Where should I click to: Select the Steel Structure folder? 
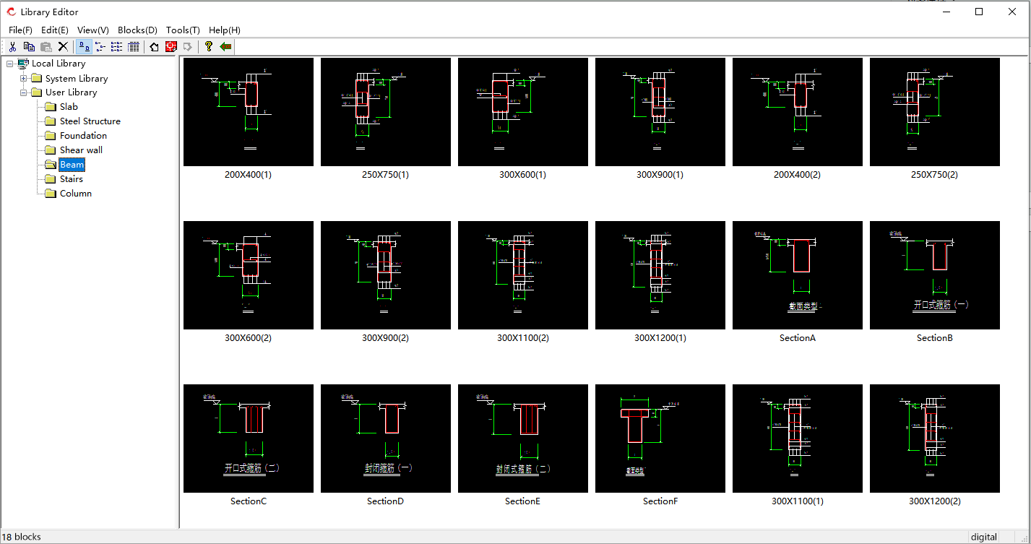90,121
